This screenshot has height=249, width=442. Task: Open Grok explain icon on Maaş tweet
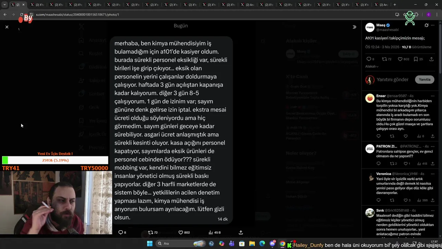point(426,25)
